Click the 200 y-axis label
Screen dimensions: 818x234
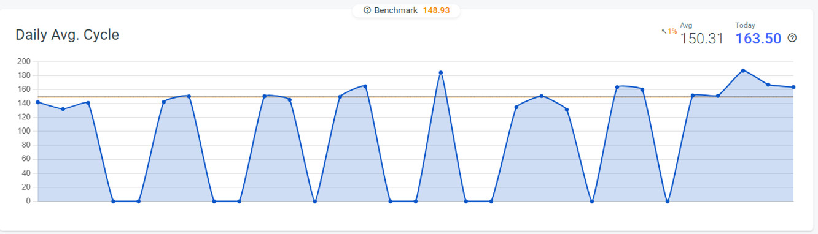[25, 61]
